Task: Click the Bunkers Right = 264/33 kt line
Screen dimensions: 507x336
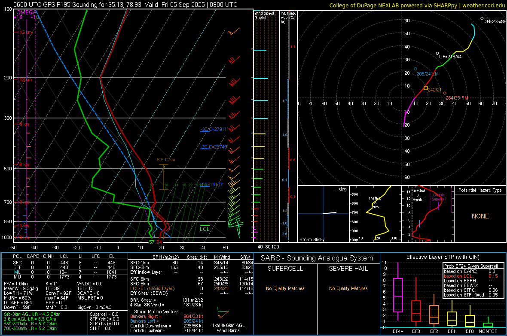Action: [x=167, y=316]
